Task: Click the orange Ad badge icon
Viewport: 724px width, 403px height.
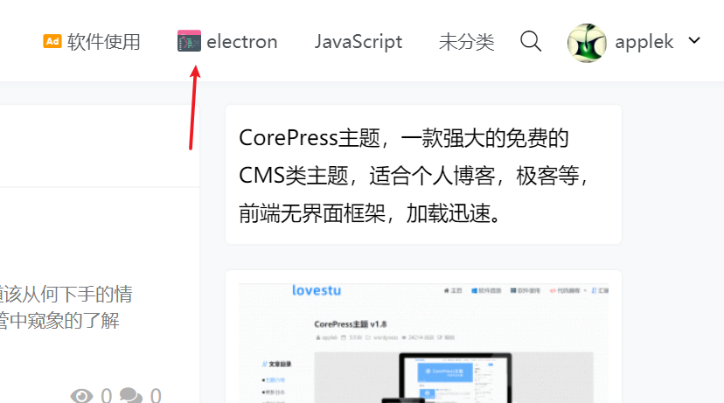Action: pos(52,41)
